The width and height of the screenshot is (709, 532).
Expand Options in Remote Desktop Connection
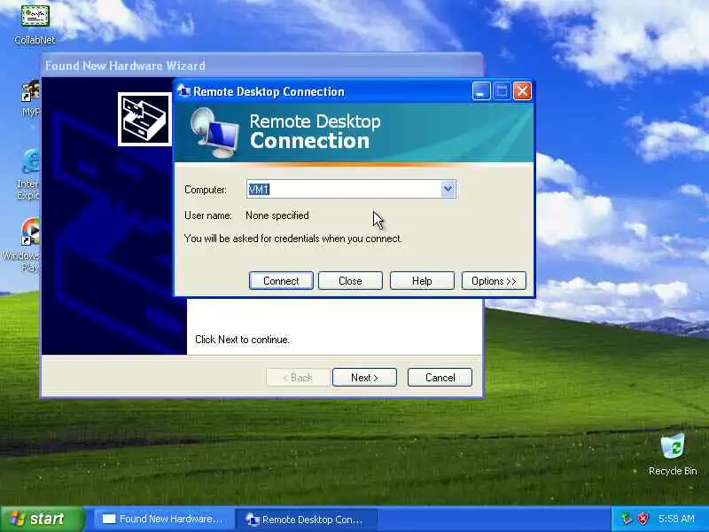pos(494,281)
